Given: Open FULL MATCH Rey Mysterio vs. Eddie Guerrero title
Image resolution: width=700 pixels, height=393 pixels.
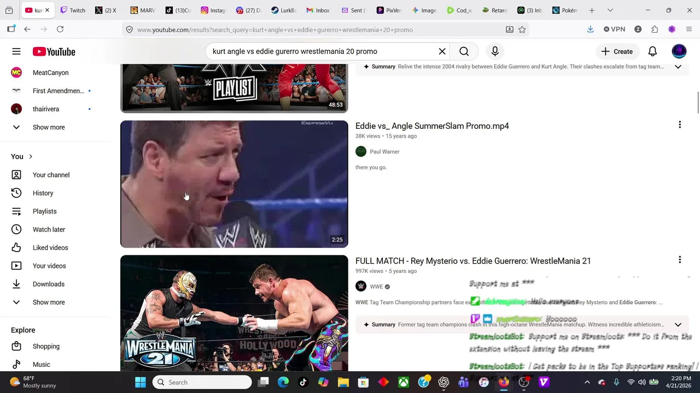Looking at the screenshot, I should point(473,261).
